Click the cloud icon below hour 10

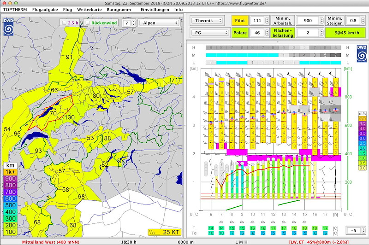252,222
